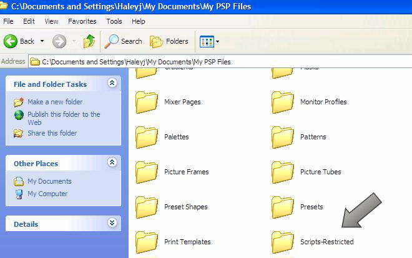
Task: Click the Forward navigation arrow icon
Action: coord(59,41)
